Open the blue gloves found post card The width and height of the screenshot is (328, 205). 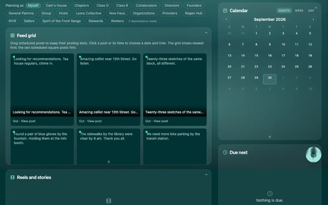coord(42,147)
